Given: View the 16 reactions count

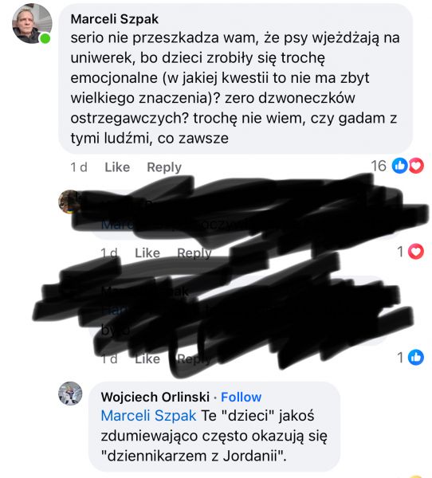Looking at the screenshot, I should click(x=379, y=166).
